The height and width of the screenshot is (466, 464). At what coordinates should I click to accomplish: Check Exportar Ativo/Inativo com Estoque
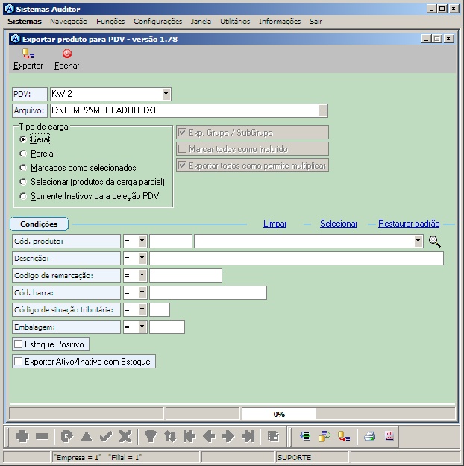(x=19, y=362)
